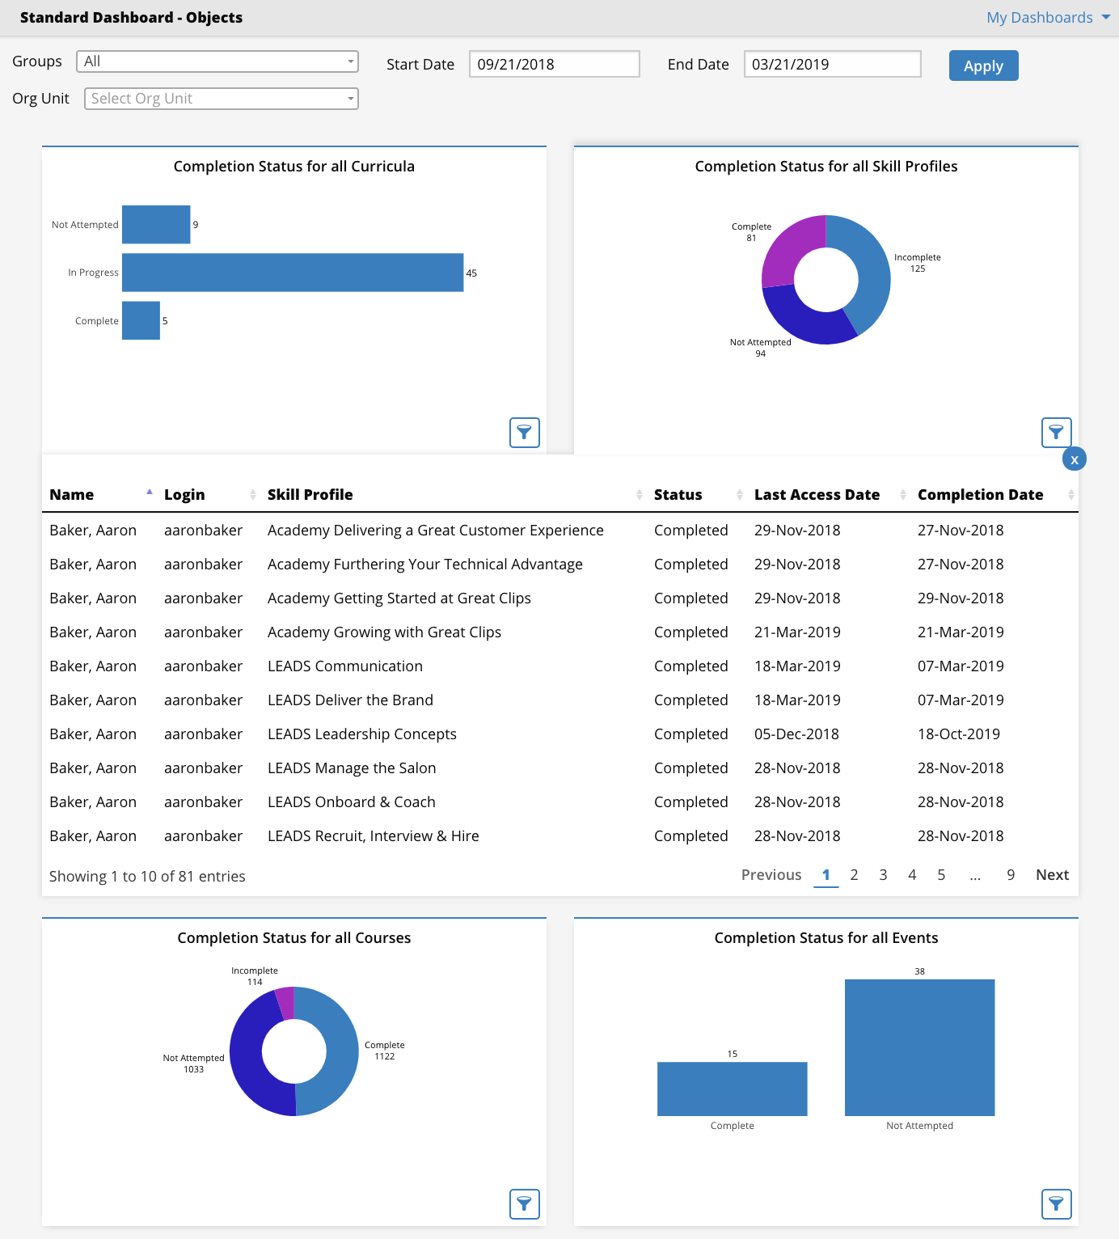The image size is (1119, 1239).
Task: Open the Select Org Unit dropdown
Action: pyautogui.click(x=221, y=99)
